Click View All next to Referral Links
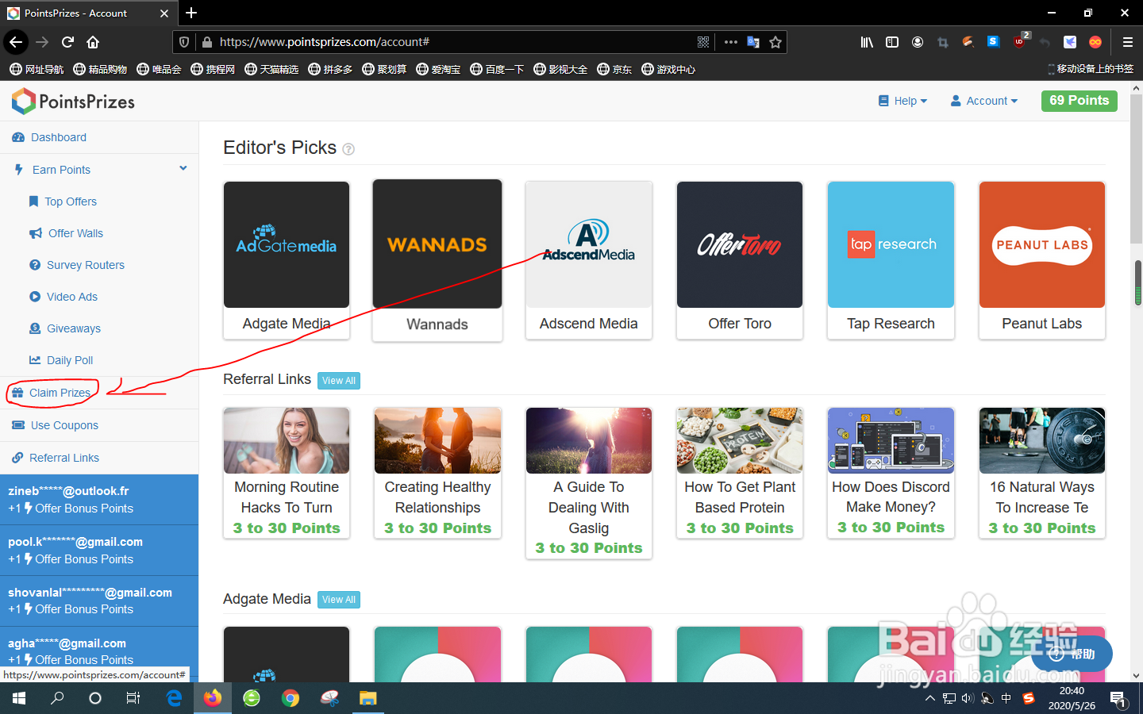1143x714 pixels. coord(338,381)
